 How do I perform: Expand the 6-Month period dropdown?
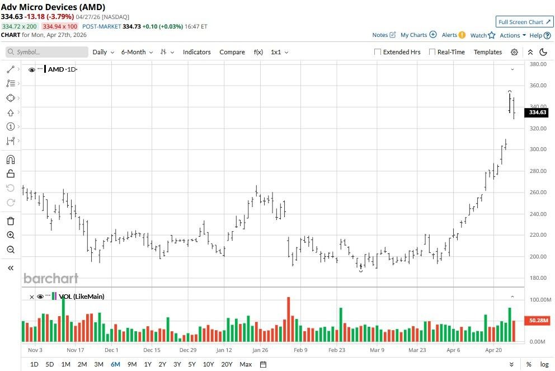coord(137,52)
